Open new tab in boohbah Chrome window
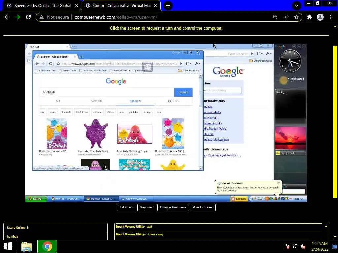 click(x=81, y=57)
